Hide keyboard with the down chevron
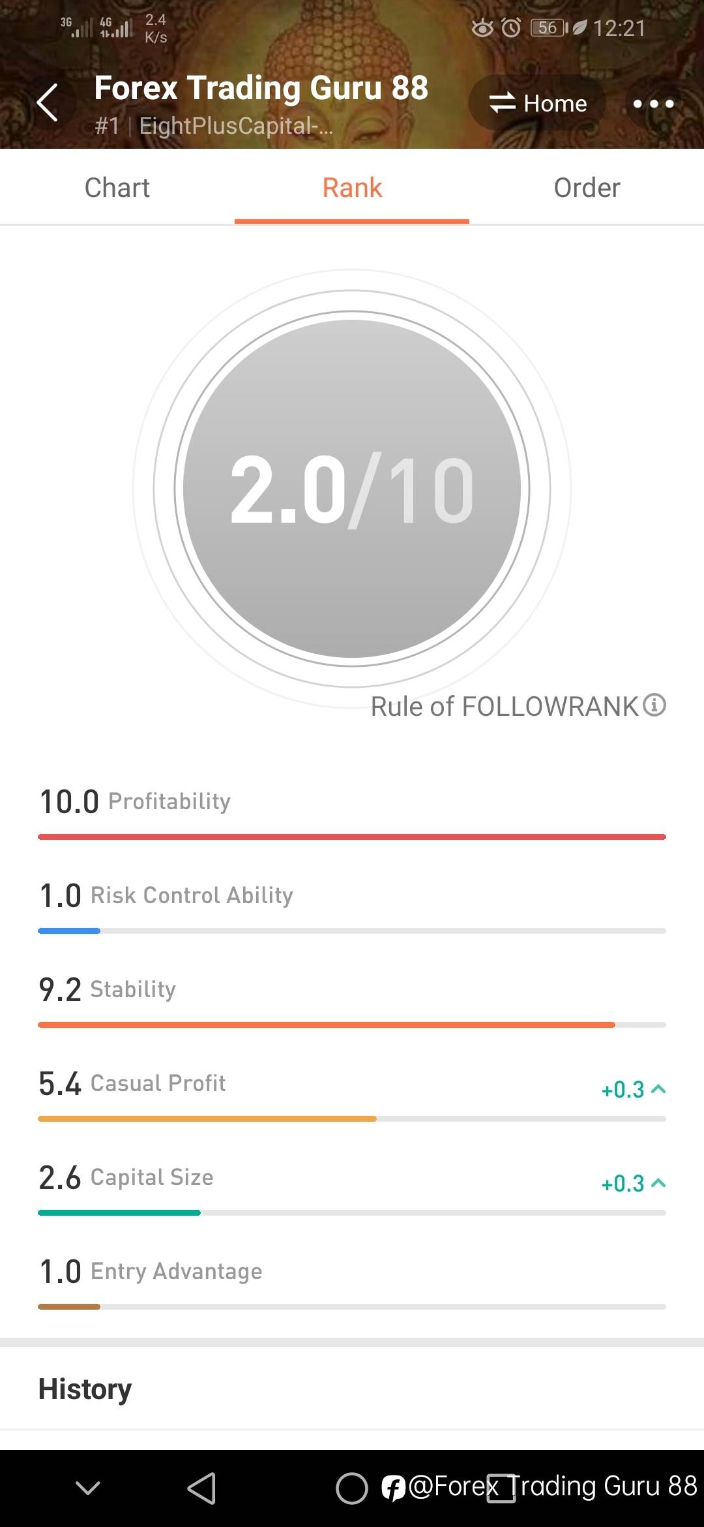 pos(88,1488)
